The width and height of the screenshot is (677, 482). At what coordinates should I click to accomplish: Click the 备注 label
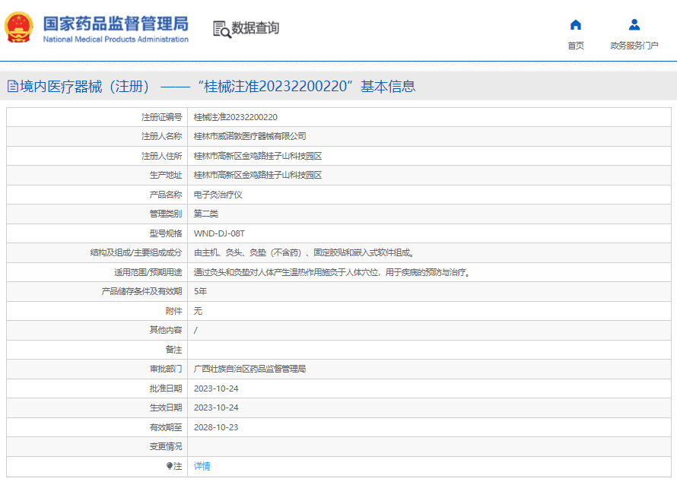[x=174, y=350]
